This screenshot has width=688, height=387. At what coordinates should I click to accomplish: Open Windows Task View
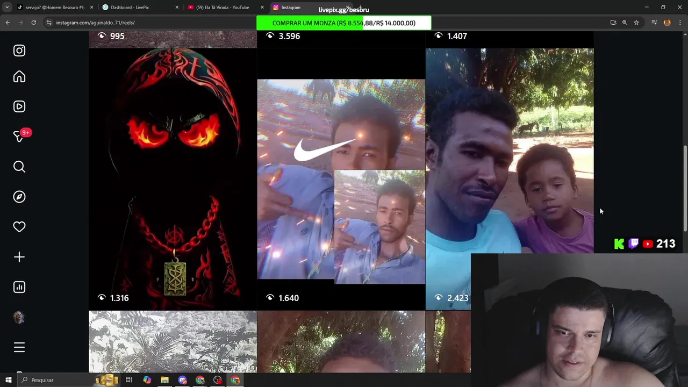tap(129, 380)
